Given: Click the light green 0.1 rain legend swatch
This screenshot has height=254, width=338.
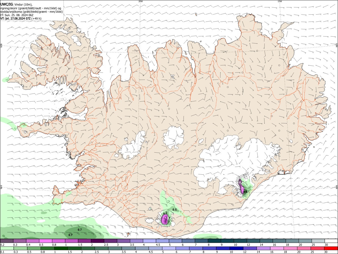Looking at the screenshot, I should click(7, 248).
